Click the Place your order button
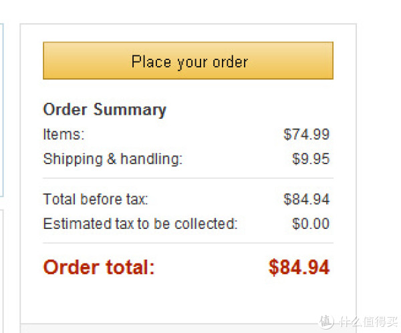The image size is (401, 333). pos(188,61)
